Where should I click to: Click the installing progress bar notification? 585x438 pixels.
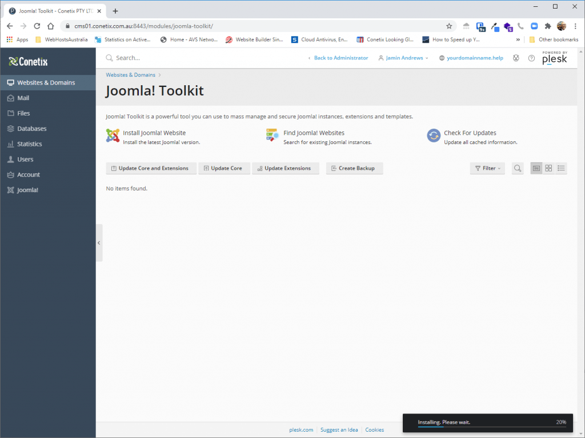pyautogui.click(x=487, y=423)
